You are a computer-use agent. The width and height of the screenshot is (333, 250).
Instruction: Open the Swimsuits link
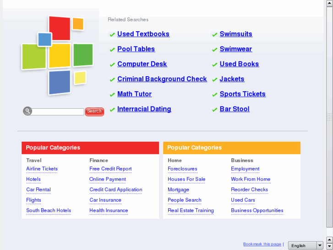[x=236, y=34]
